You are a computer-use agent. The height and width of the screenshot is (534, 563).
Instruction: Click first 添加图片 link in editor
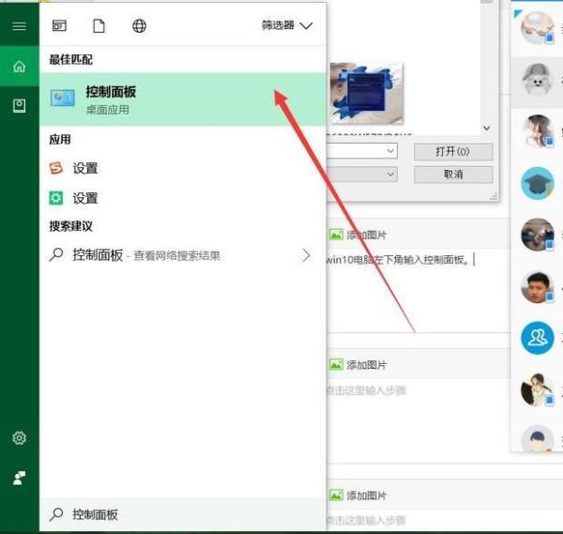coord(358,236)
